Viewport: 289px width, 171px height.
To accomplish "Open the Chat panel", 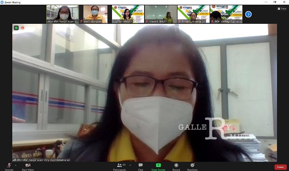I will click(141, 167).
